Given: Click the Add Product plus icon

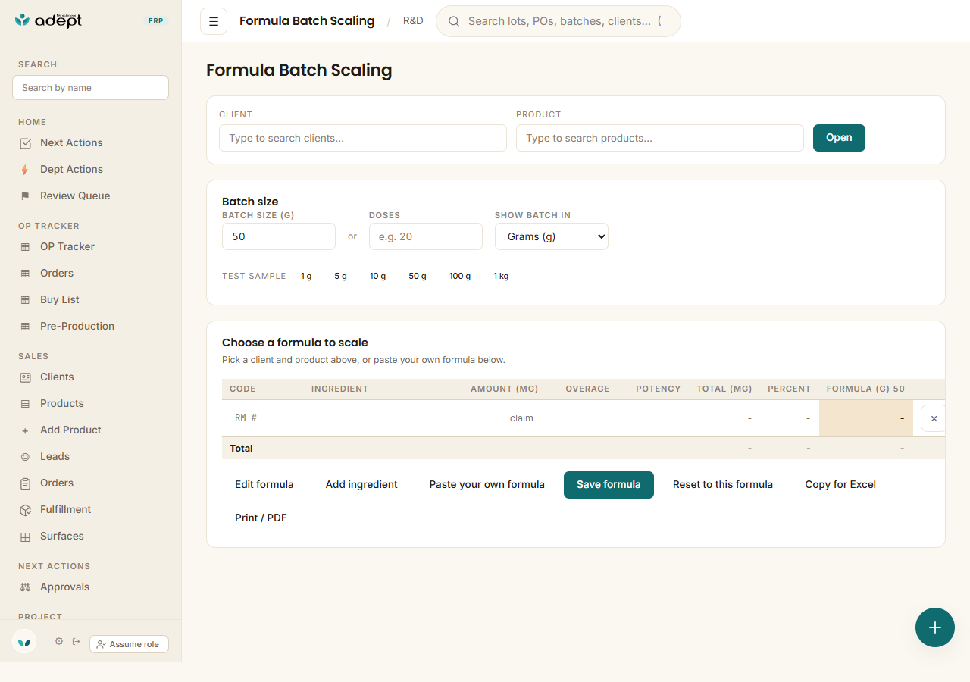Looking at the screenshot, I should tap(25, 430).
